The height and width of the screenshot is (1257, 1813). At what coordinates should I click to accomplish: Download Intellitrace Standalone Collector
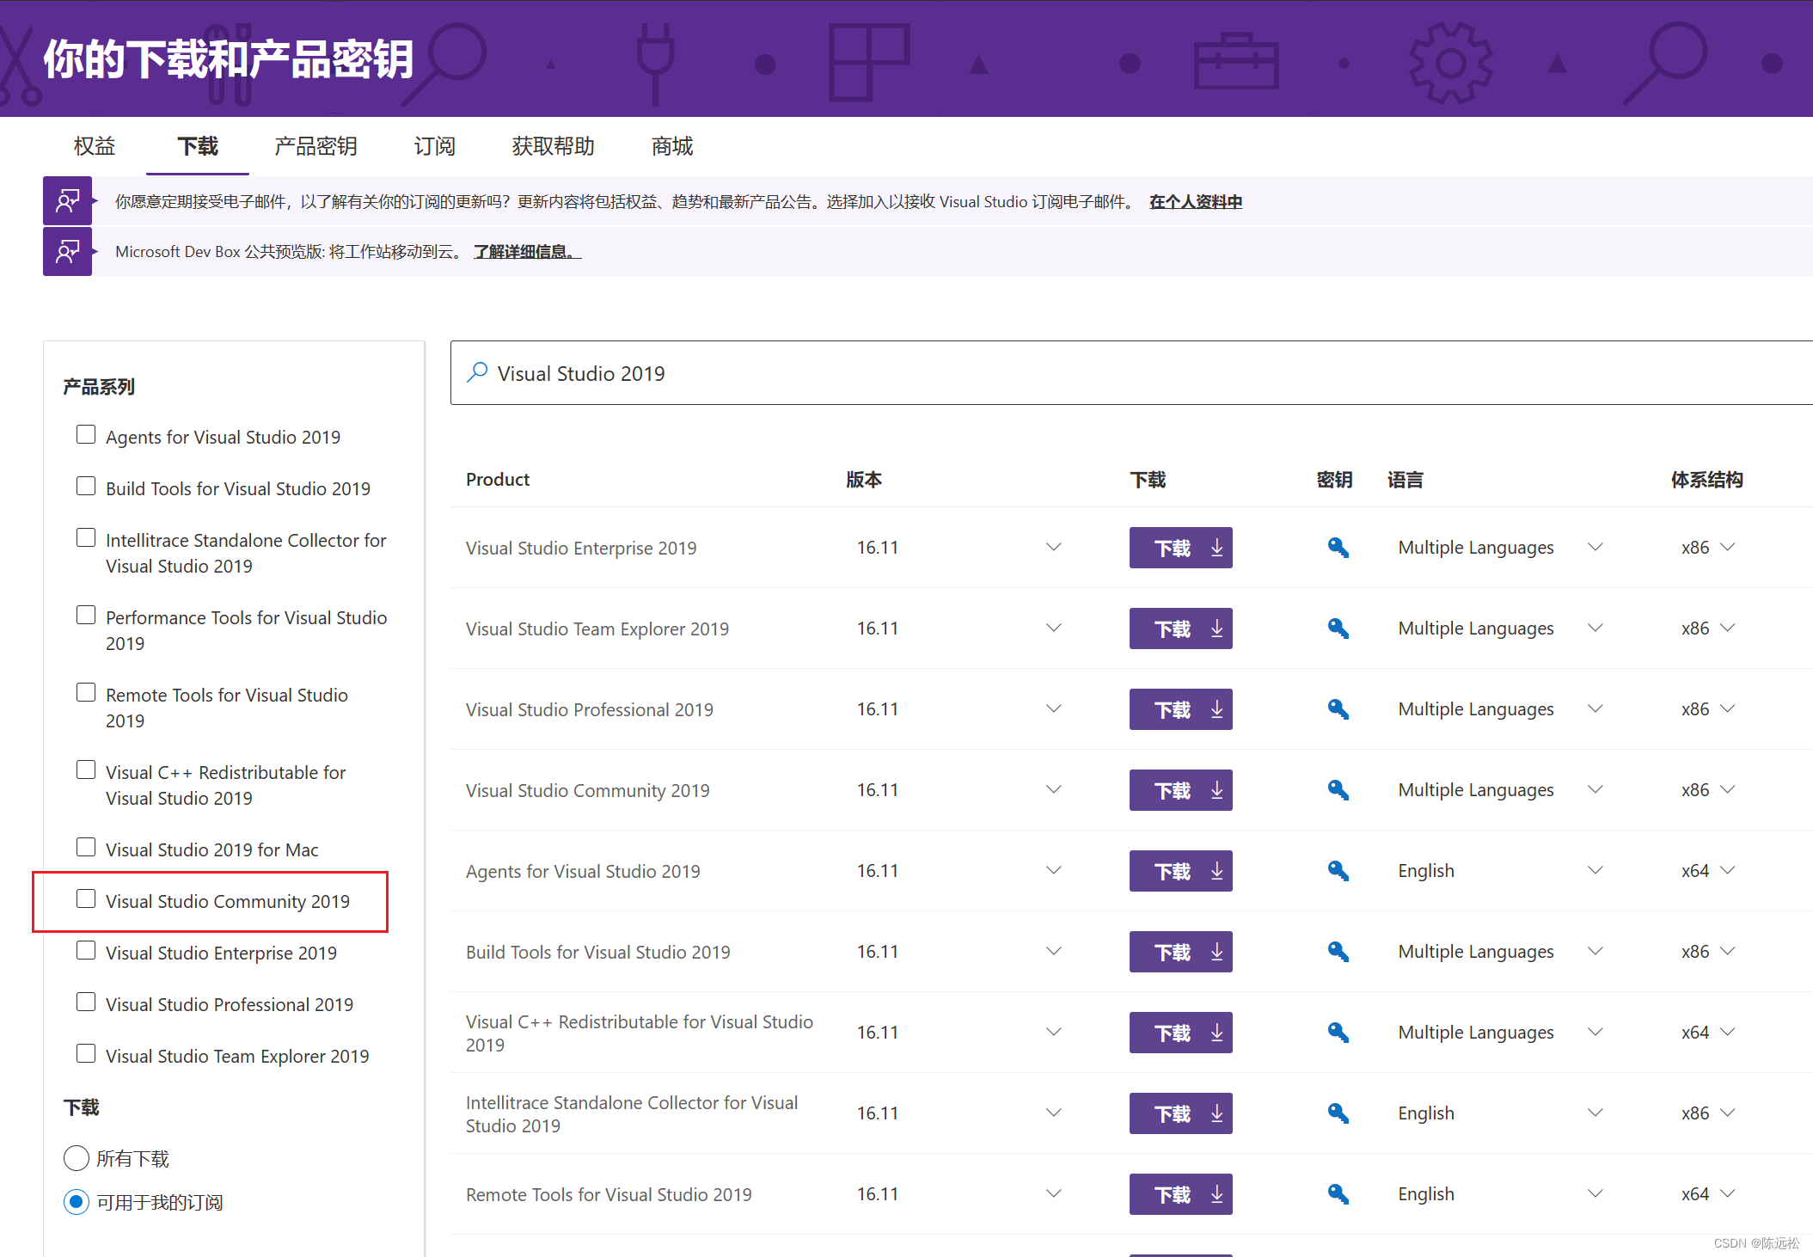coord(1180,1113)
